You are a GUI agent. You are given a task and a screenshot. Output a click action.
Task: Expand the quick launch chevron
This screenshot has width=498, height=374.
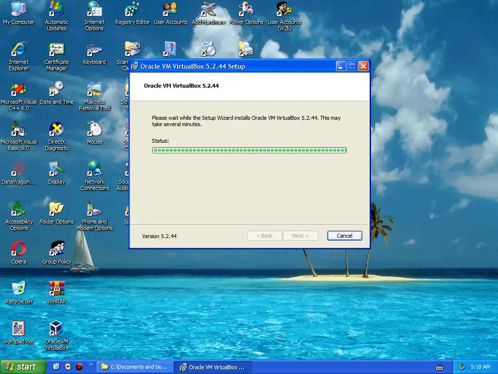90,364
